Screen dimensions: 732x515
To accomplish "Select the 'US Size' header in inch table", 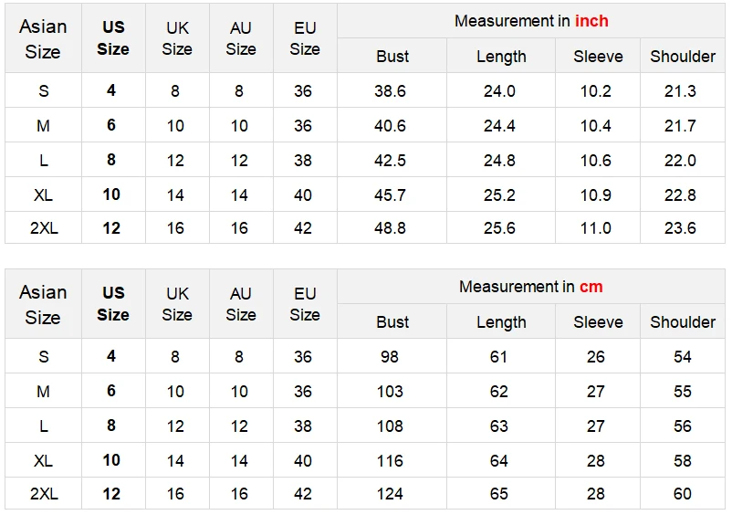I will 113,37.
